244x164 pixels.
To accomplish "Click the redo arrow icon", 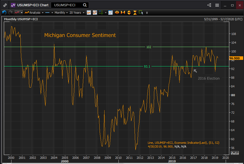I will pos(10,13).
